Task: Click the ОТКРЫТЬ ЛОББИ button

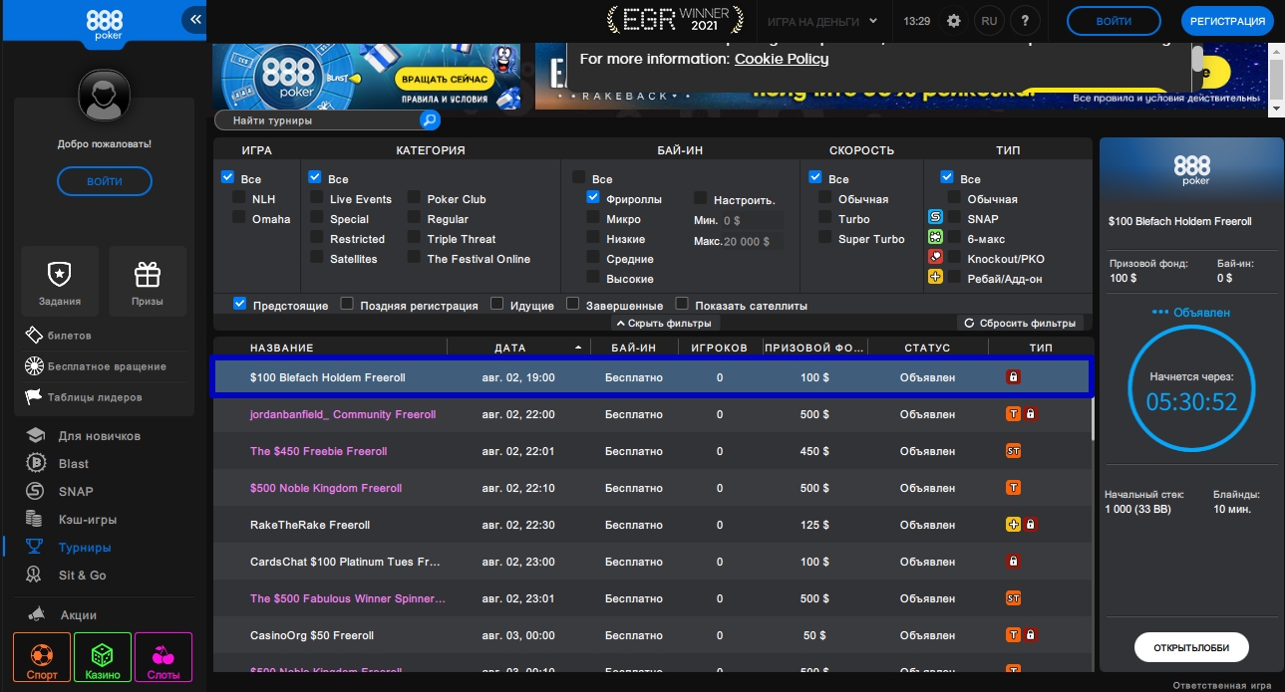Action: (1191, 647)
